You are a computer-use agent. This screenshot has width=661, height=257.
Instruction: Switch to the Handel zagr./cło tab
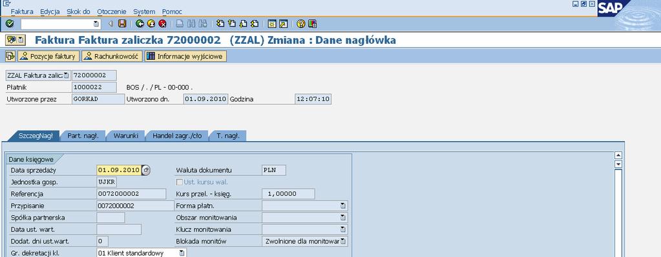(177, 136)
